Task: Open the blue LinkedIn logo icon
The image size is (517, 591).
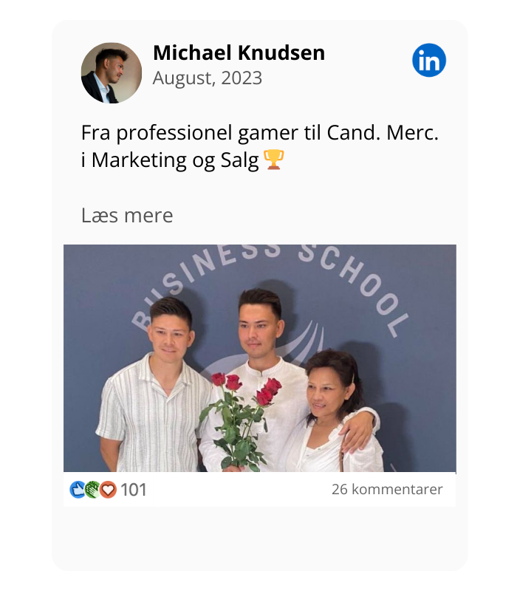Action: (x=429, y=61)
